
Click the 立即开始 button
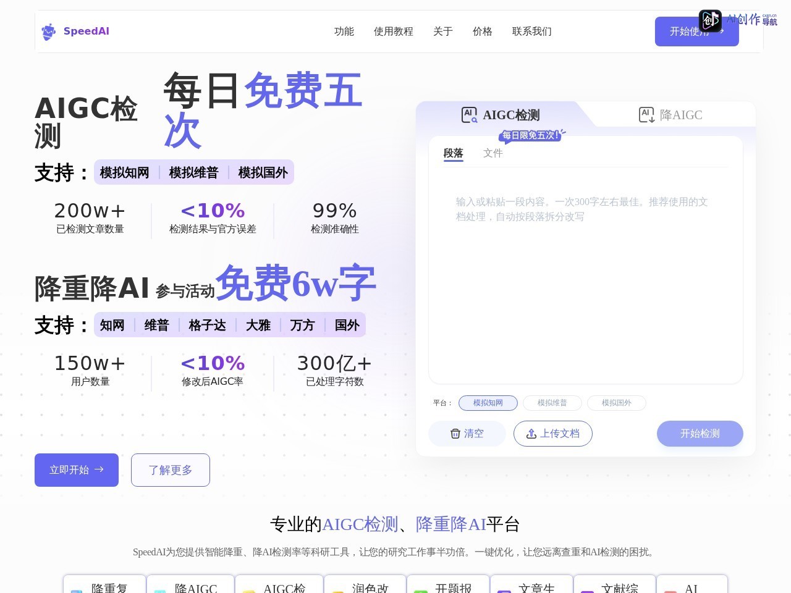pyautogui.click(x=77, y=470)
